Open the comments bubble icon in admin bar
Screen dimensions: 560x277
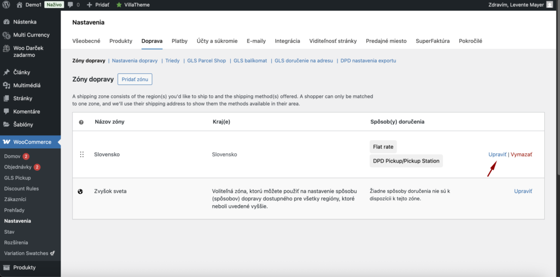tap(71, 5)
